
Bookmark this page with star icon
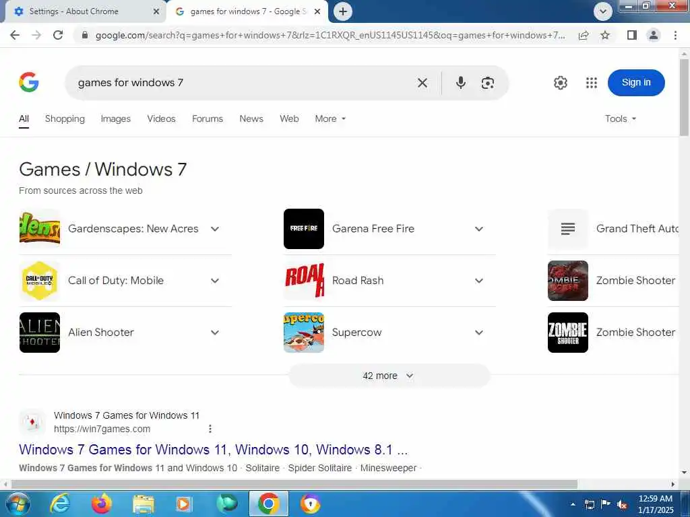(605, 35)
